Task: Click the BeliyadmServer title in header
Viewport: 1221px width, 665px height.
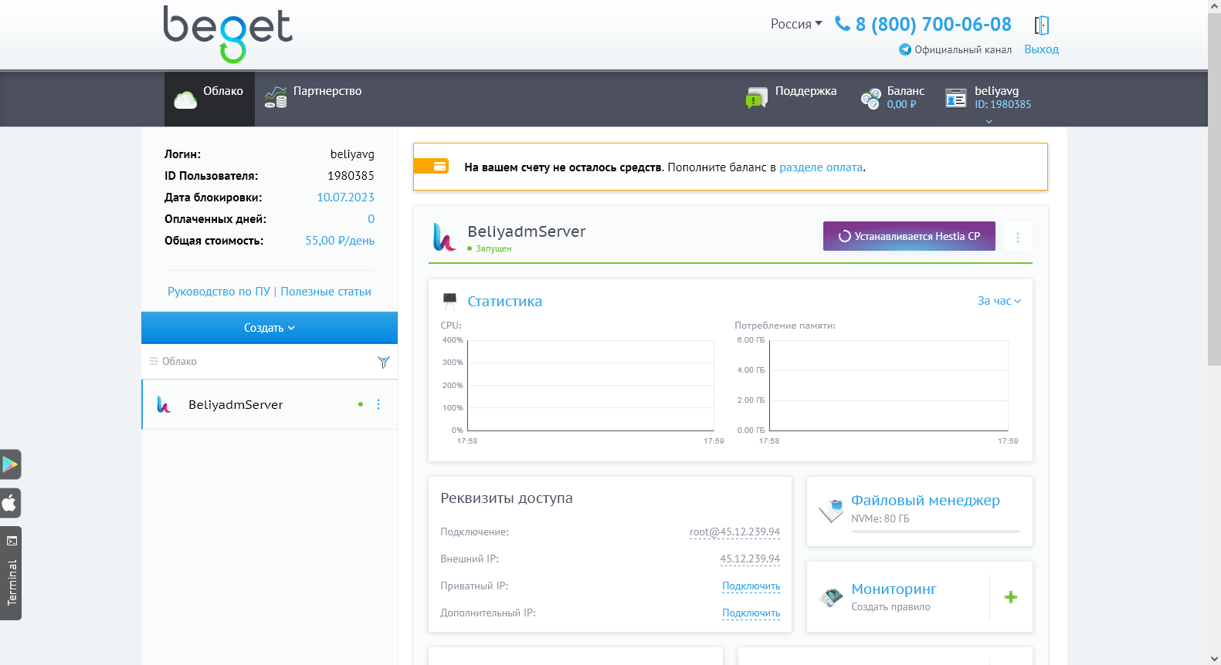Action: pos(527,231)
